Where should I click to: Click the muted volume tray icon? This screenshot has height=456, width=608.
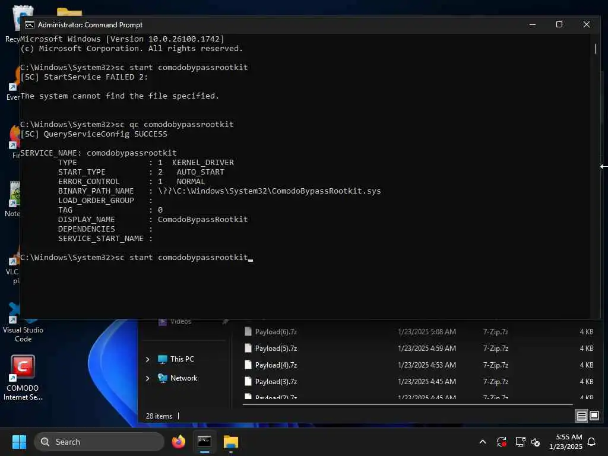[x=536, y=442]
